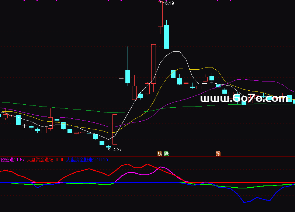
Task: Click the red candlestick at the 6.19 peak
Action: point(160,15)
